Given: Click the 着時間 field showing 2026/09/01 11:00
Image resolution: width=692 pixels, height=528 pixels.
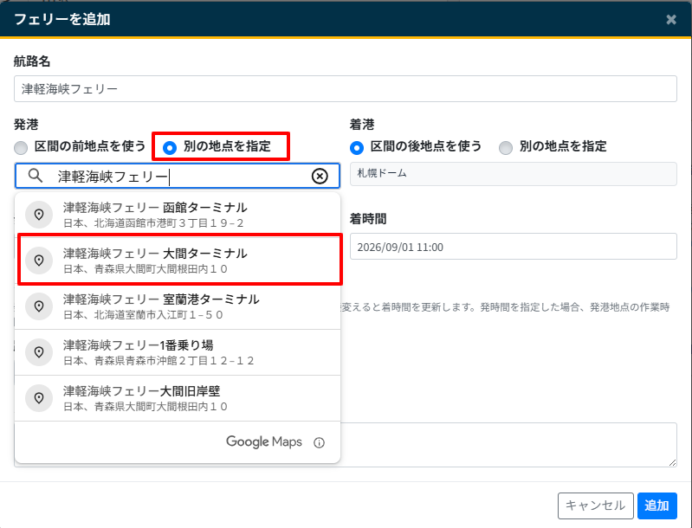Looking at the screenshot, I should (x=514, y=247).
